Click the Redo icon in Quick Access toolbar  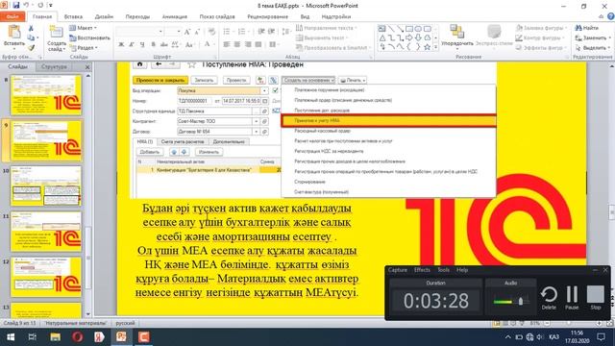(40, 6)
